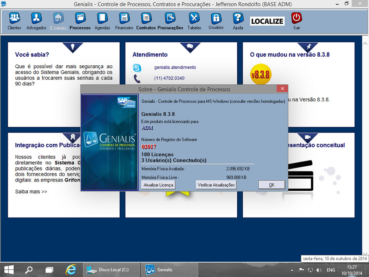The width and height of the screenshot is (369, 277).
Task: Open the Saiba mais >> link
Action: click(31, 192)
